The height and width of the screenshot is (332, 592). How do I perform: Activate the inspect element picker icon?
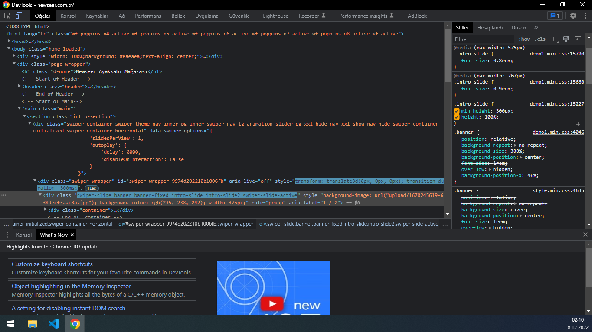pyautogui.click(x=7, y=16)
